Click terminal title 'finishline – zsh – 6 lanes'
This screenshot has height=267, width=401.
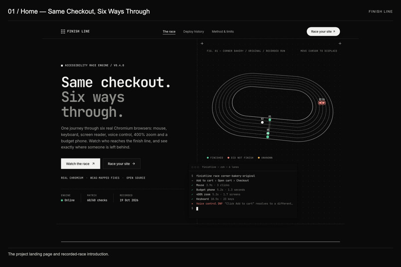pos(220,167)
